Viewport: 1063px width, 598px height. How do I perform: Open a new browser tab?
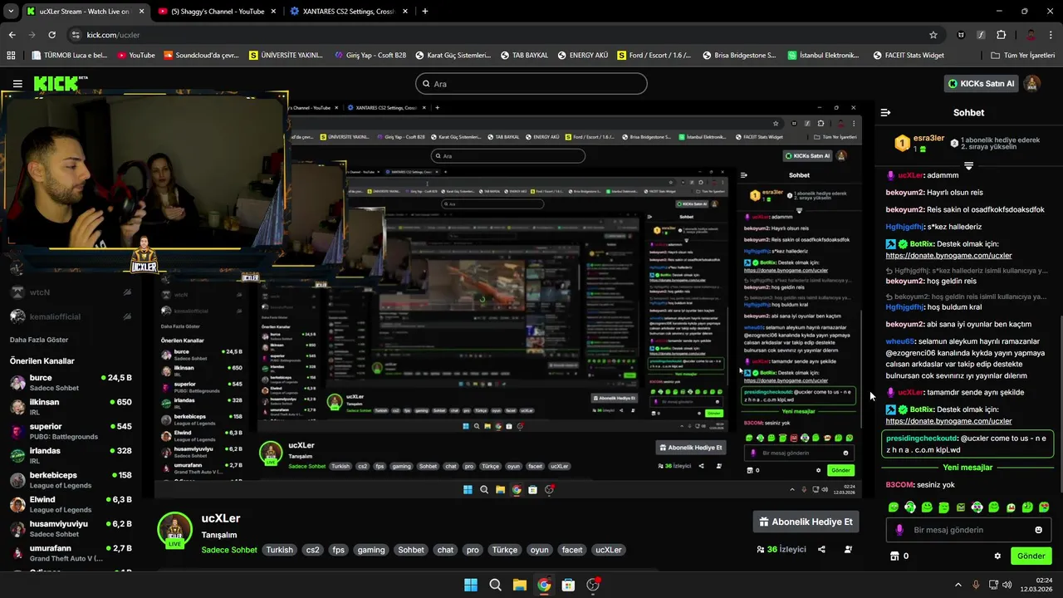click(425, 12)
